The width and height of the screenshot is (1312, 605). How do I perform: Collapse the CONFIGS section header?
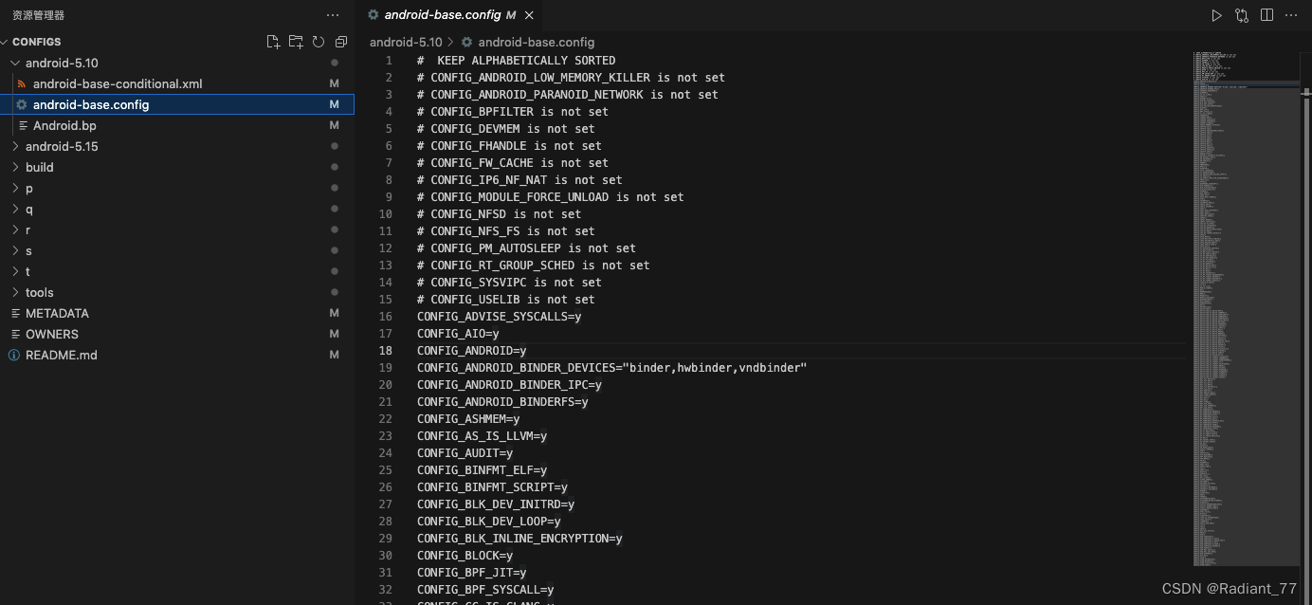(x=34, y=42)
